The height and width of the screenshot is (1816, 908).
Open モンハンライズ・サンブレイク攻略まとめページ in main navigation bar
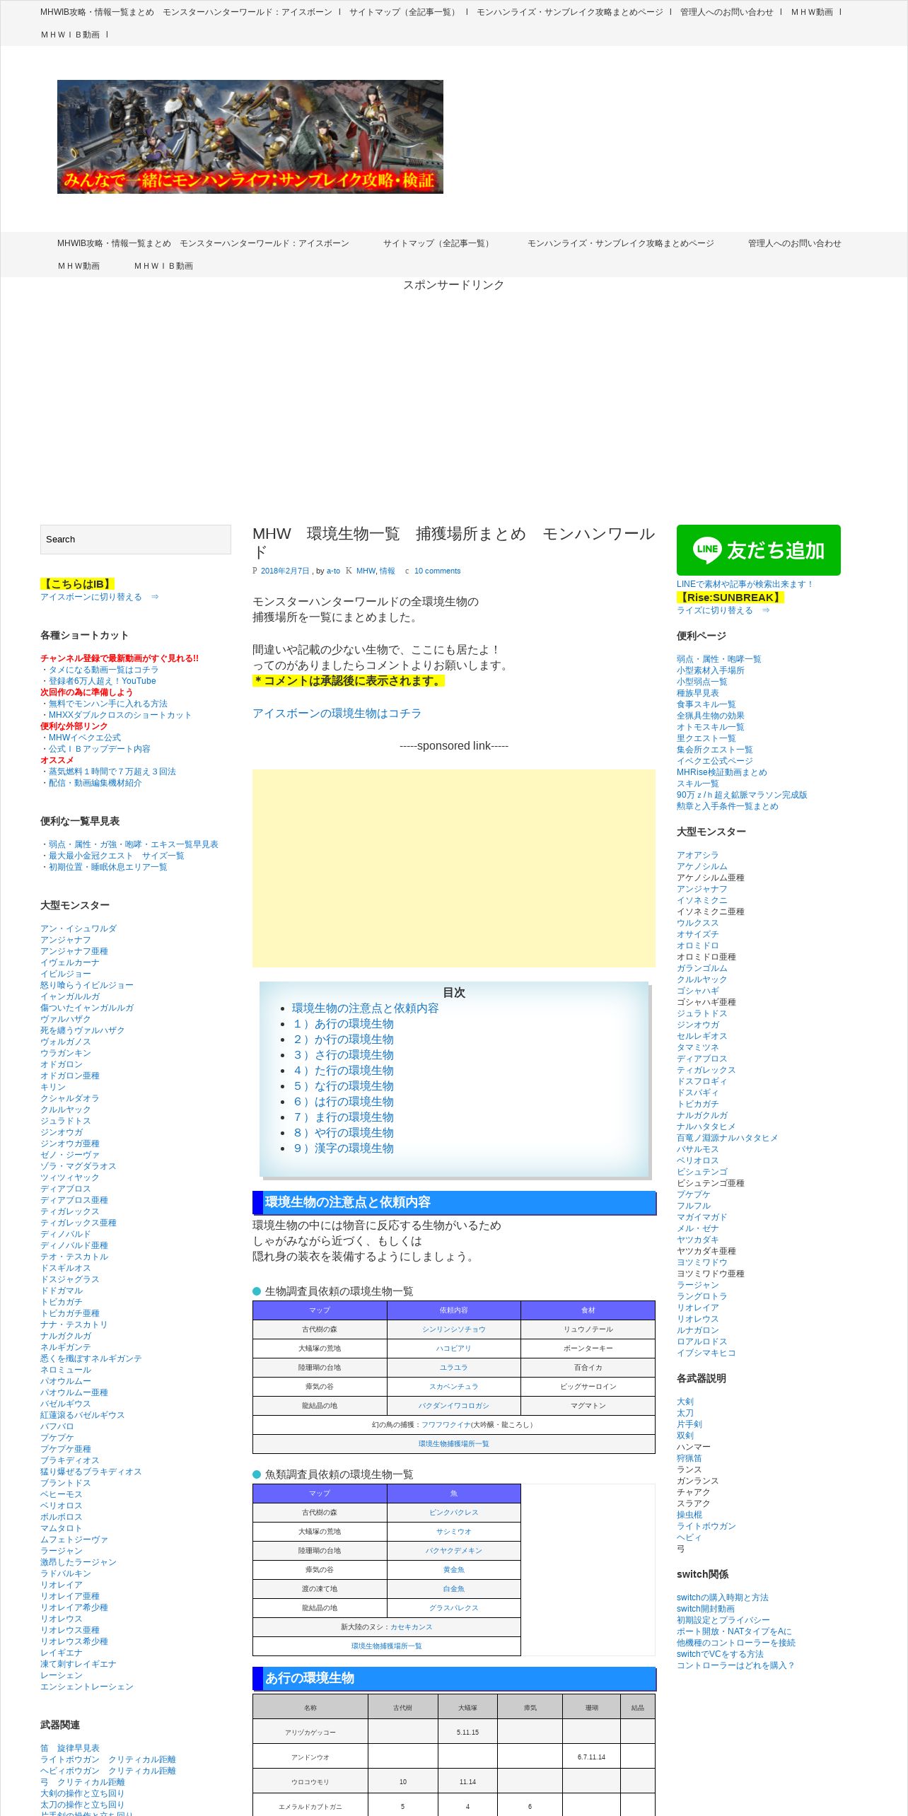[621, 243]
